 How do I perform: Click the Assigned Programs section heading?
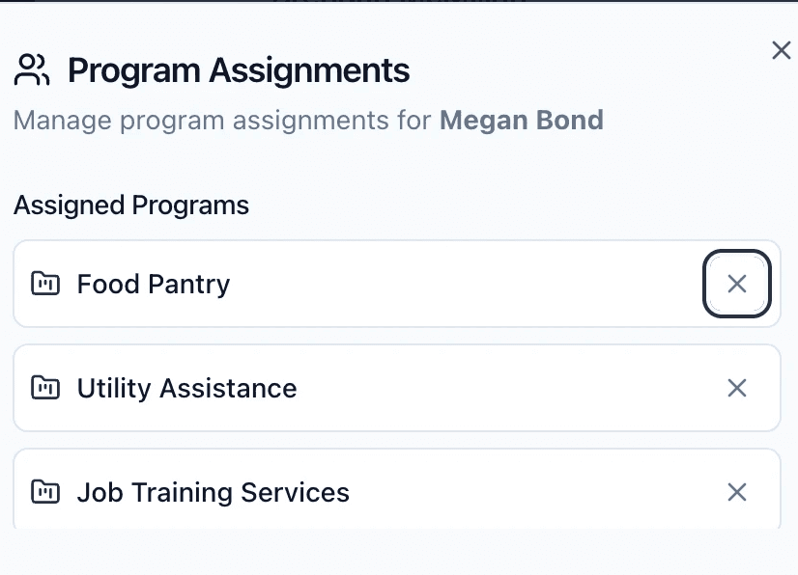(131, 205)
